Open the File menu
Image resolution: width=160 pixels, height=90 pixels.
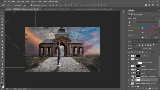[5, 1]
